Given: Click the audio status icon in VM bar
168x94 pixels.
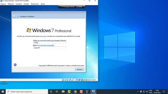Looking at the screenshot, I should 68,80.
